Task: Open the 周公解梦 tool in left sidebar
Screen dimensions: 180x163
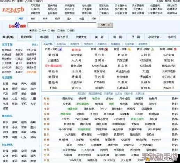Action: click(x=7, y=59)
